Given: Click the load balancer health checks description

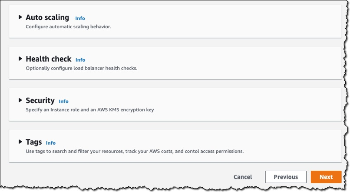Looking at the screenshot, I should [x=81, y=68].
